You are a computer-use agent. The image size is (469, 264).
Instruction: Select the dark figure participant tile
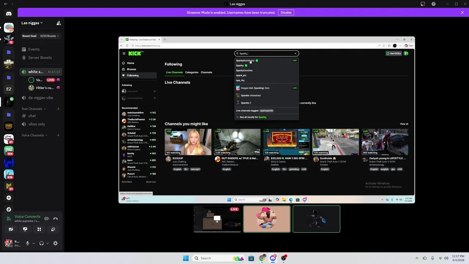317,219
